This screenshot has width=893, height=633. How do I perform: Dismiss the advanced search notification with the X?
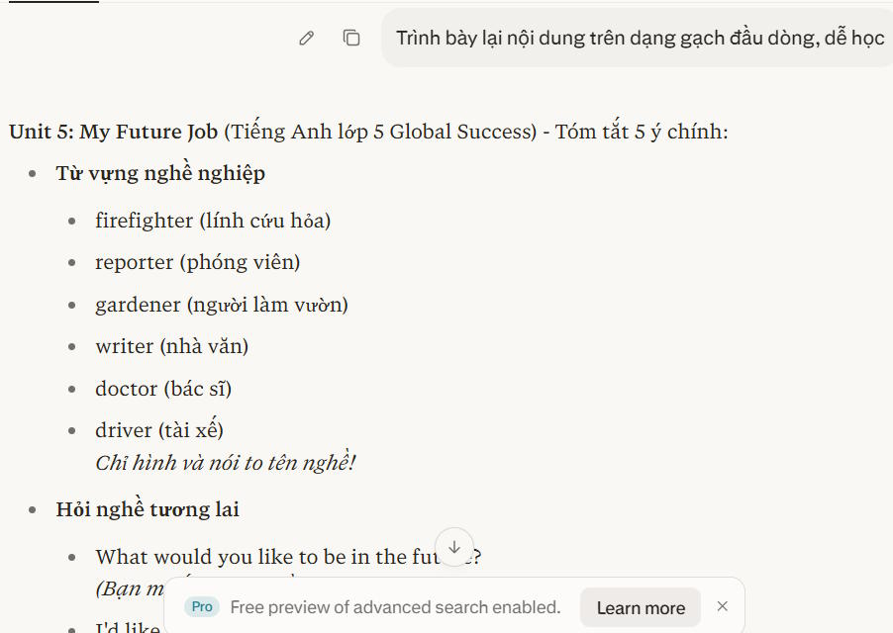click(722, 606)
